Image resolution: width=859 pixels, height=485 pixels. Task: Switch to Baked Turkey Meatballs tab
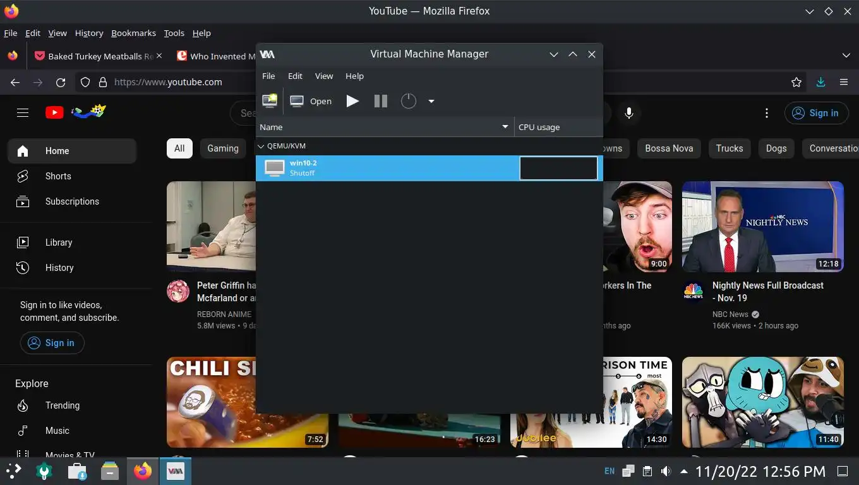click(x=98, y=56)
